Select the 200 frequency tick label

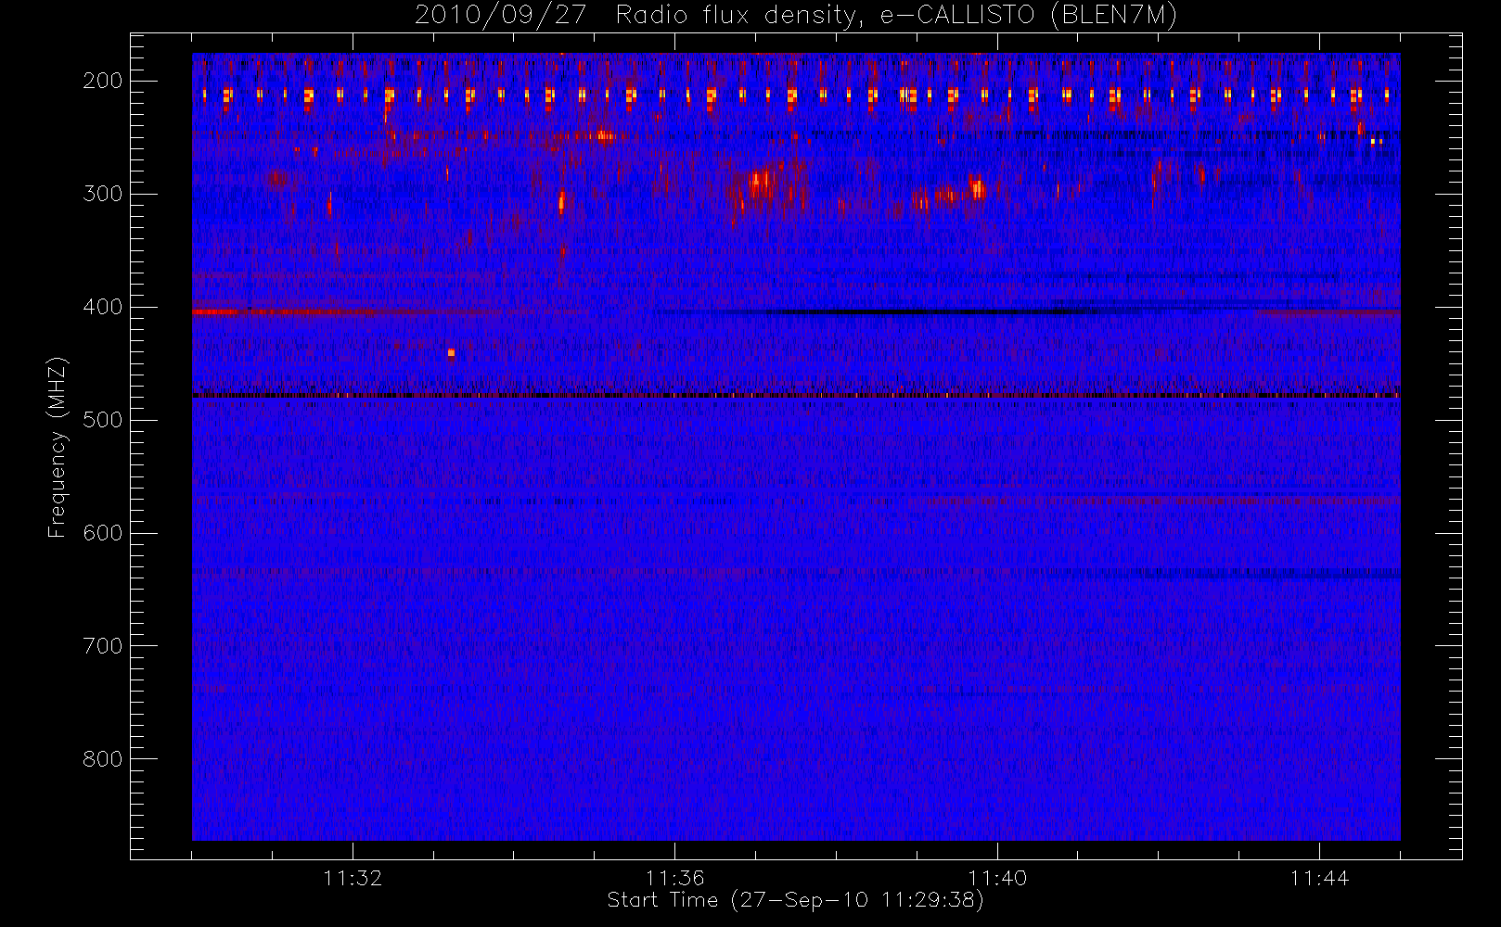click(x=103, y=81)
